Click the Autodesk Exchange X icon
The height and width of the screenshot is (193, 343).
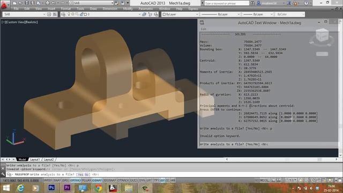point(289,3)
